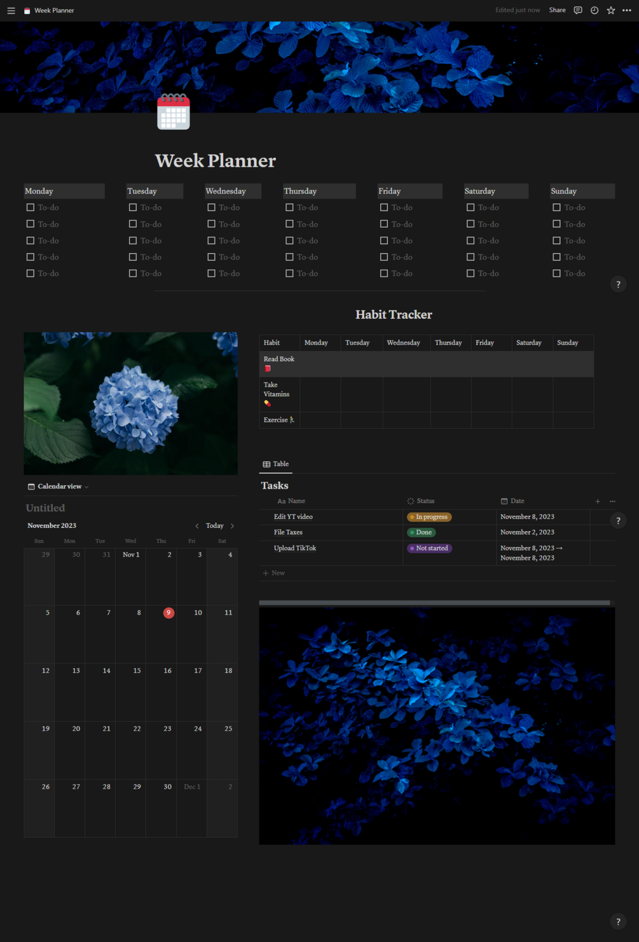The image size is (639, 942).
Task: Add a New row to Tasks
Action: point(274,573)
